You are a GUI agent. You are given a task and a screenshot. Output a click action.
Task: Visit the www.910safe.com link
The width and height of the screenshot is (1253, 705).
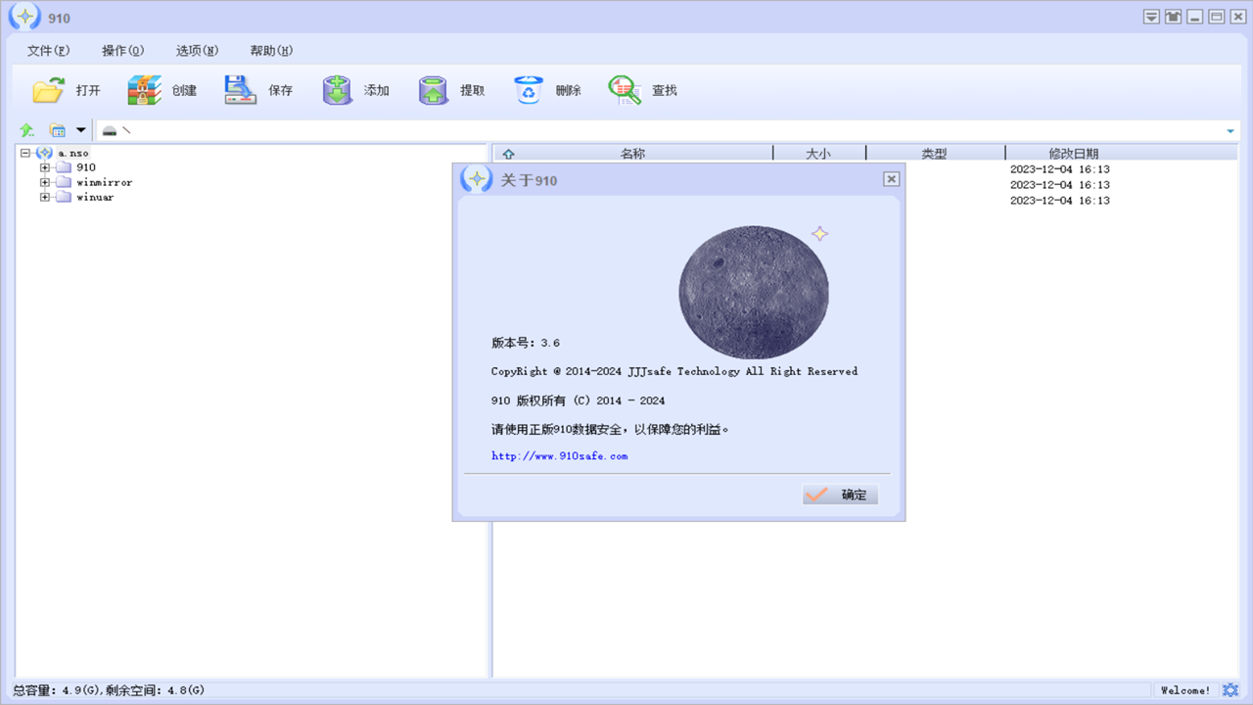[559, 454]
